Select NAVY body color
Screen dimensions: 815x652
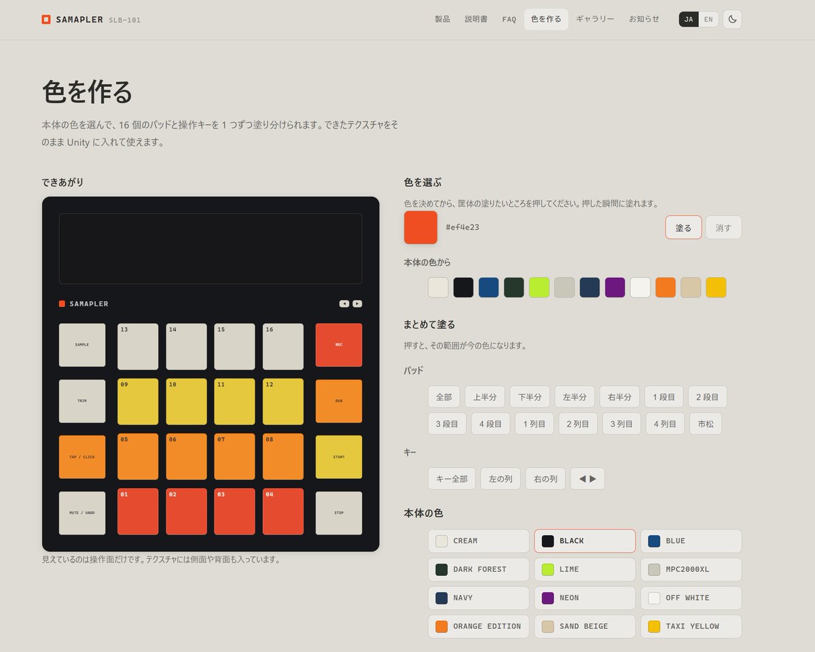pyautogui.click(x=479, y=598)
